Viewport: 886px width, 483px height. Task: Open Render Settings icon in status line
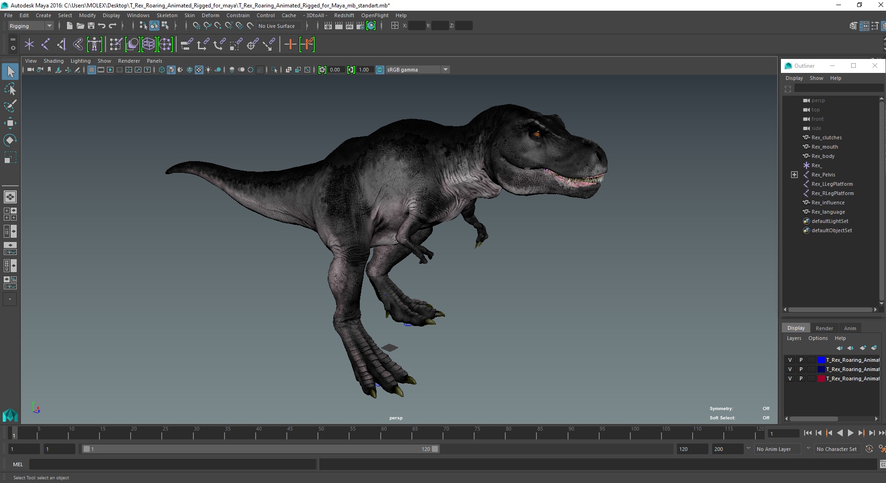360,26
